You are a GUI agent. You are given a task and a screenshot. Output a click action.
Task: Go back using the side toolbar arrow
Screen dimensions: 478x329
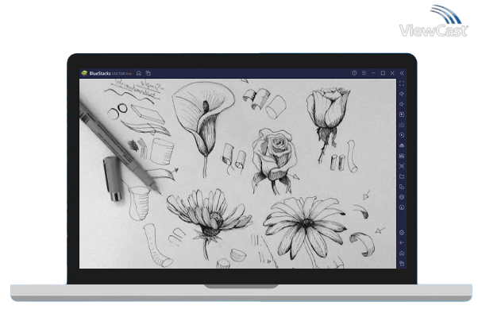[x=402, y=243]
